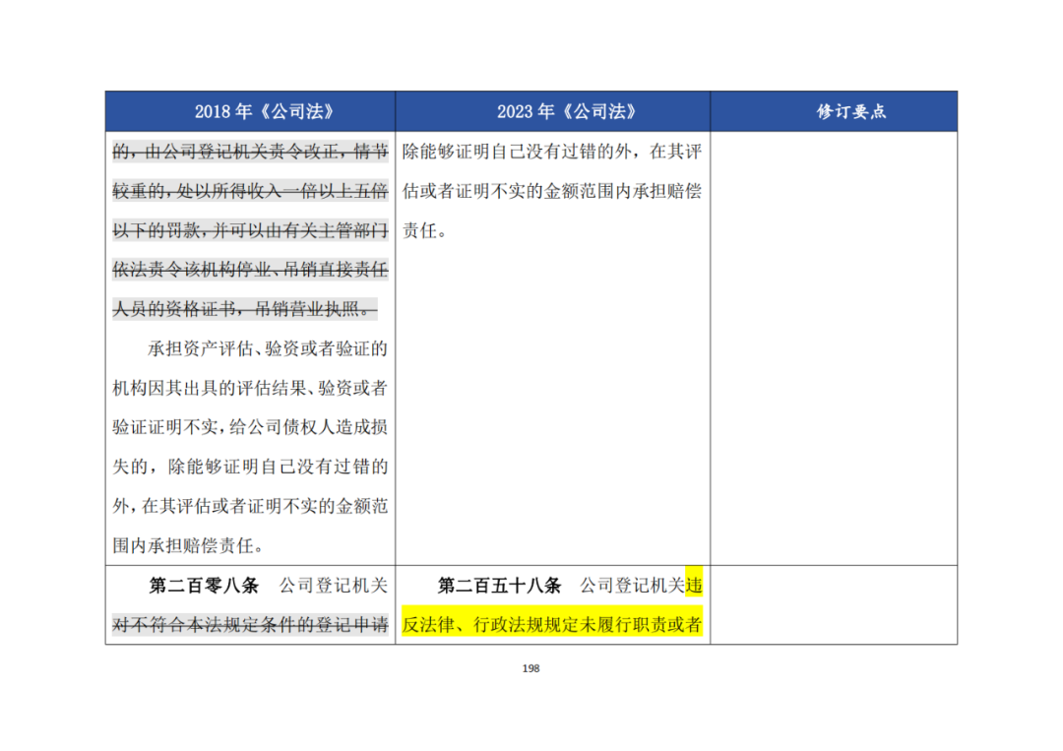Select the line "依法责令该机构停业、吊销直接责任"
Screen dimensions: 1063x751
tap(250, 270)
